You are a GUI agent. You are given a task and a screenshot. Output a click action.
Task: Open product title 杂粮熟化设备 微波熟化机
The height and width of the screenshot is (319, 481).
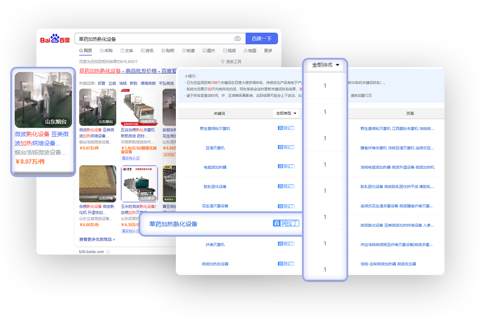pyautogui.click(x=97, y=210)
